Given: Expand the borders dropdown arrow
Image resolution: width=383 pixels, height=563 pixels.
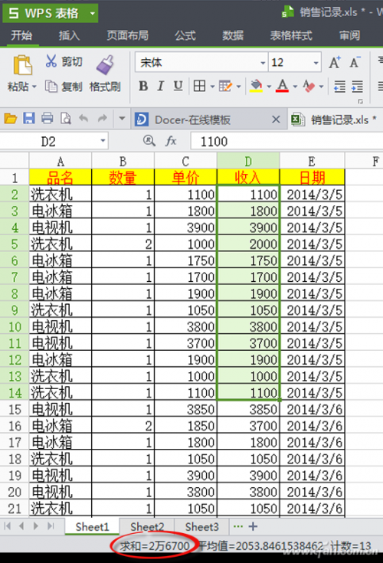Looking at the screenshot, I should [x=212, y=87].
